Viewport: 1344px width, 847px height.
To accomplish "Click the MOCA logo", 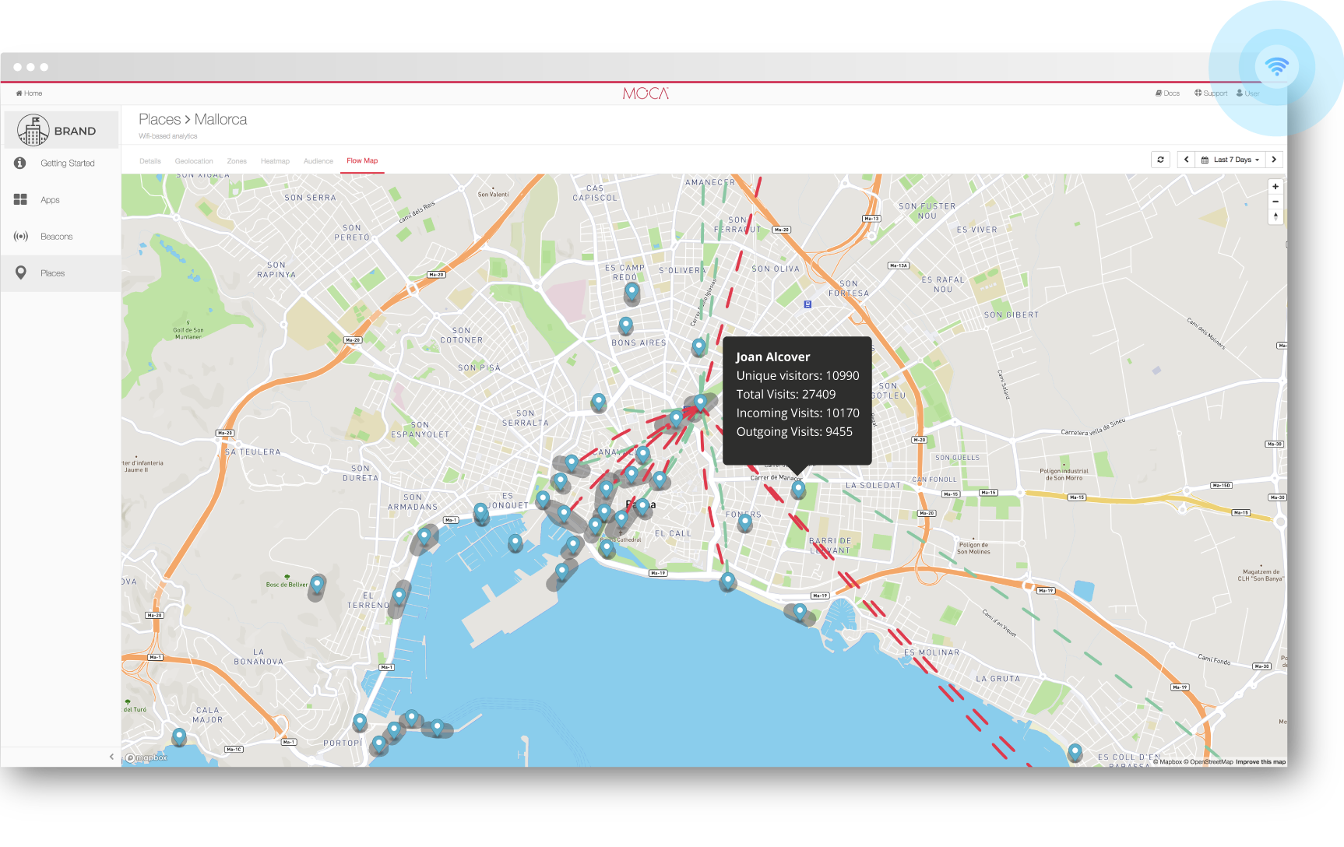I will coord(646,93).
